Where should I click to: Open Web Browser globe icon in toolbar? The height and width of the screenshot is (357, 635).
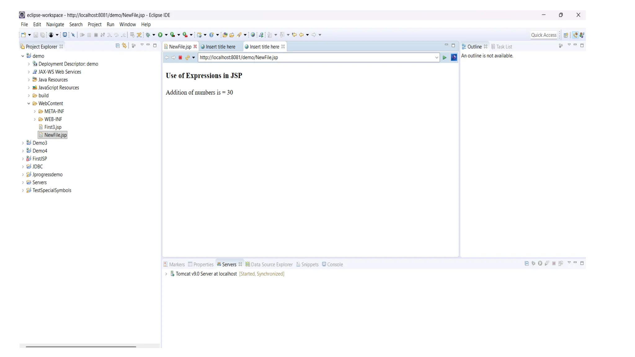point(253,35)
